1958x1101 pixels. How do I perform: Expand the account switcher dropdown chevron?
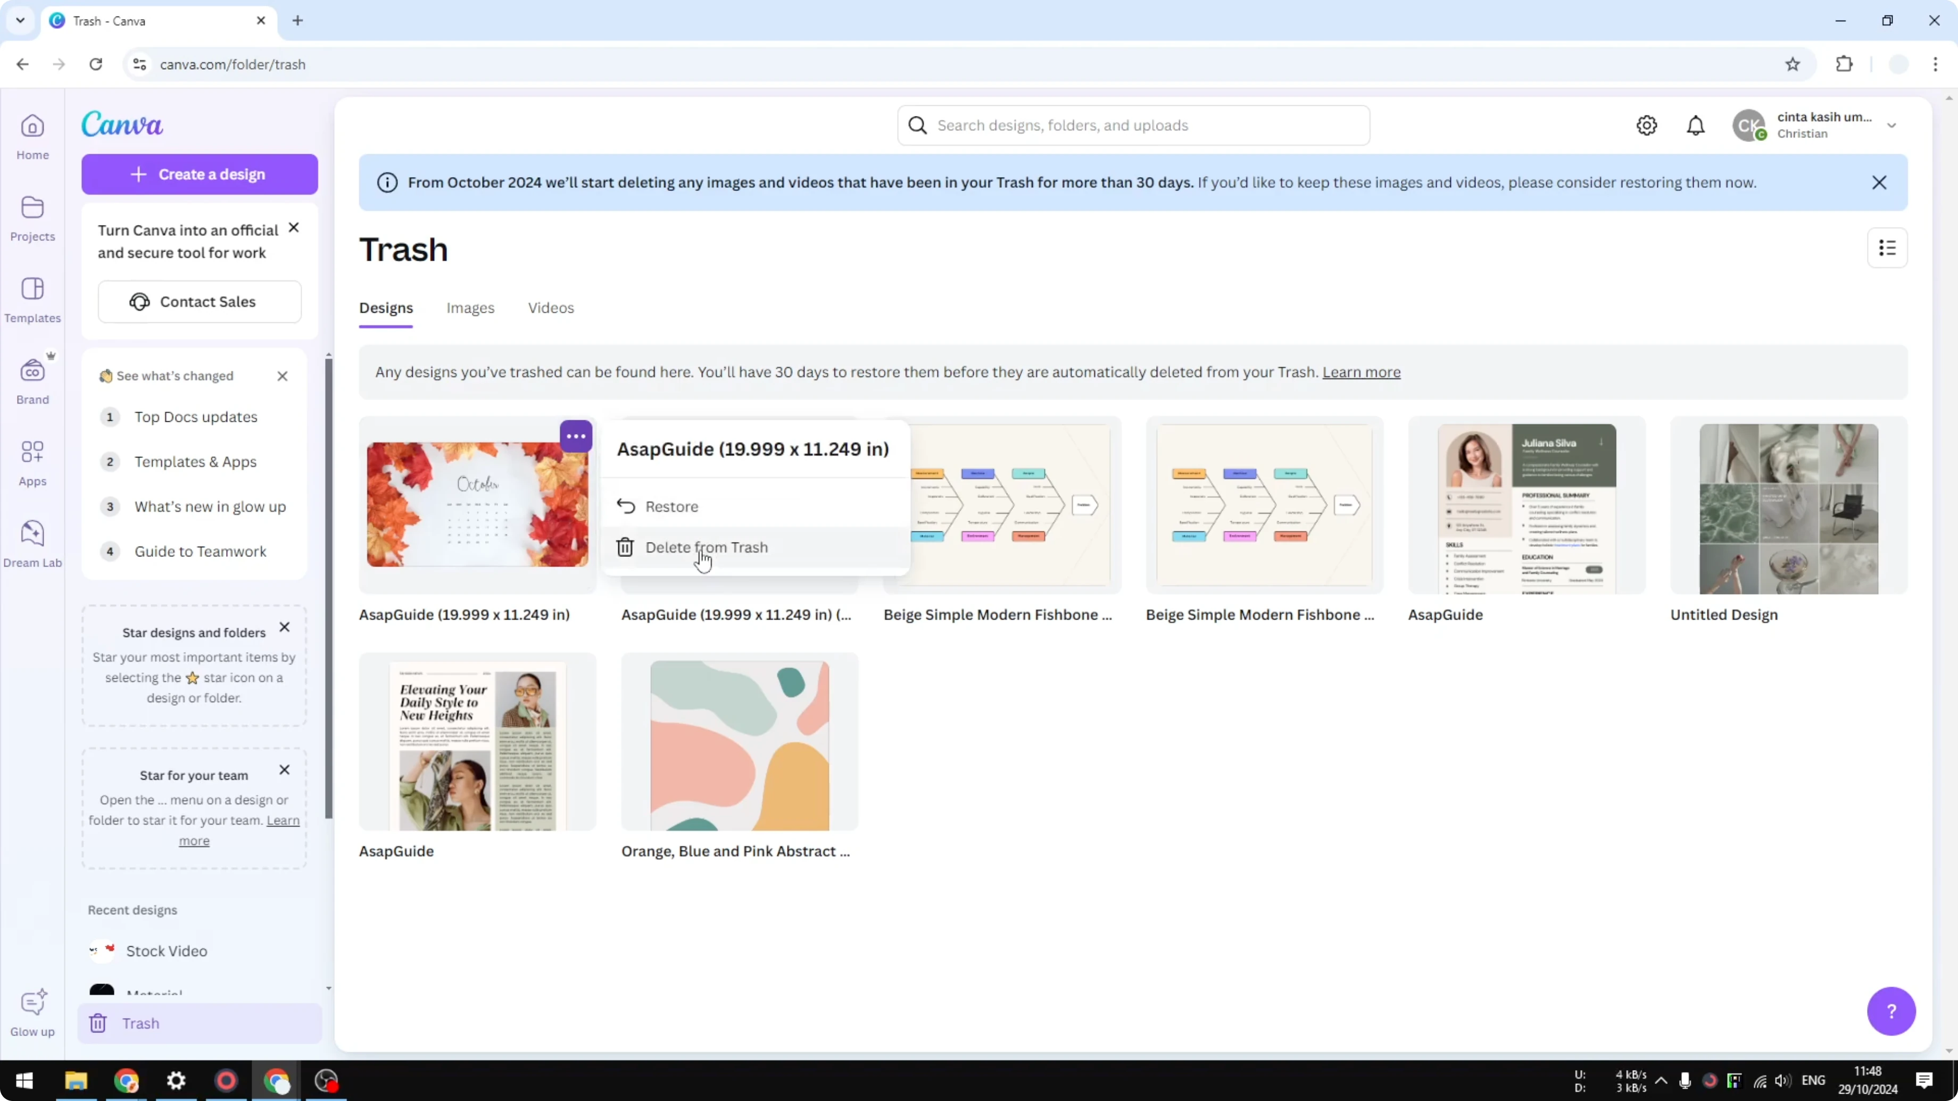pos(1892,126)
